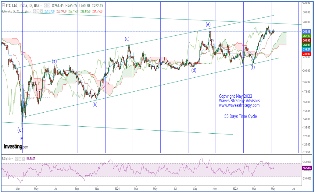Hide the Ichimoku indicator via eye icon
Image resolution: width=315 pixels, height=193 pixels.
(34, 11)
